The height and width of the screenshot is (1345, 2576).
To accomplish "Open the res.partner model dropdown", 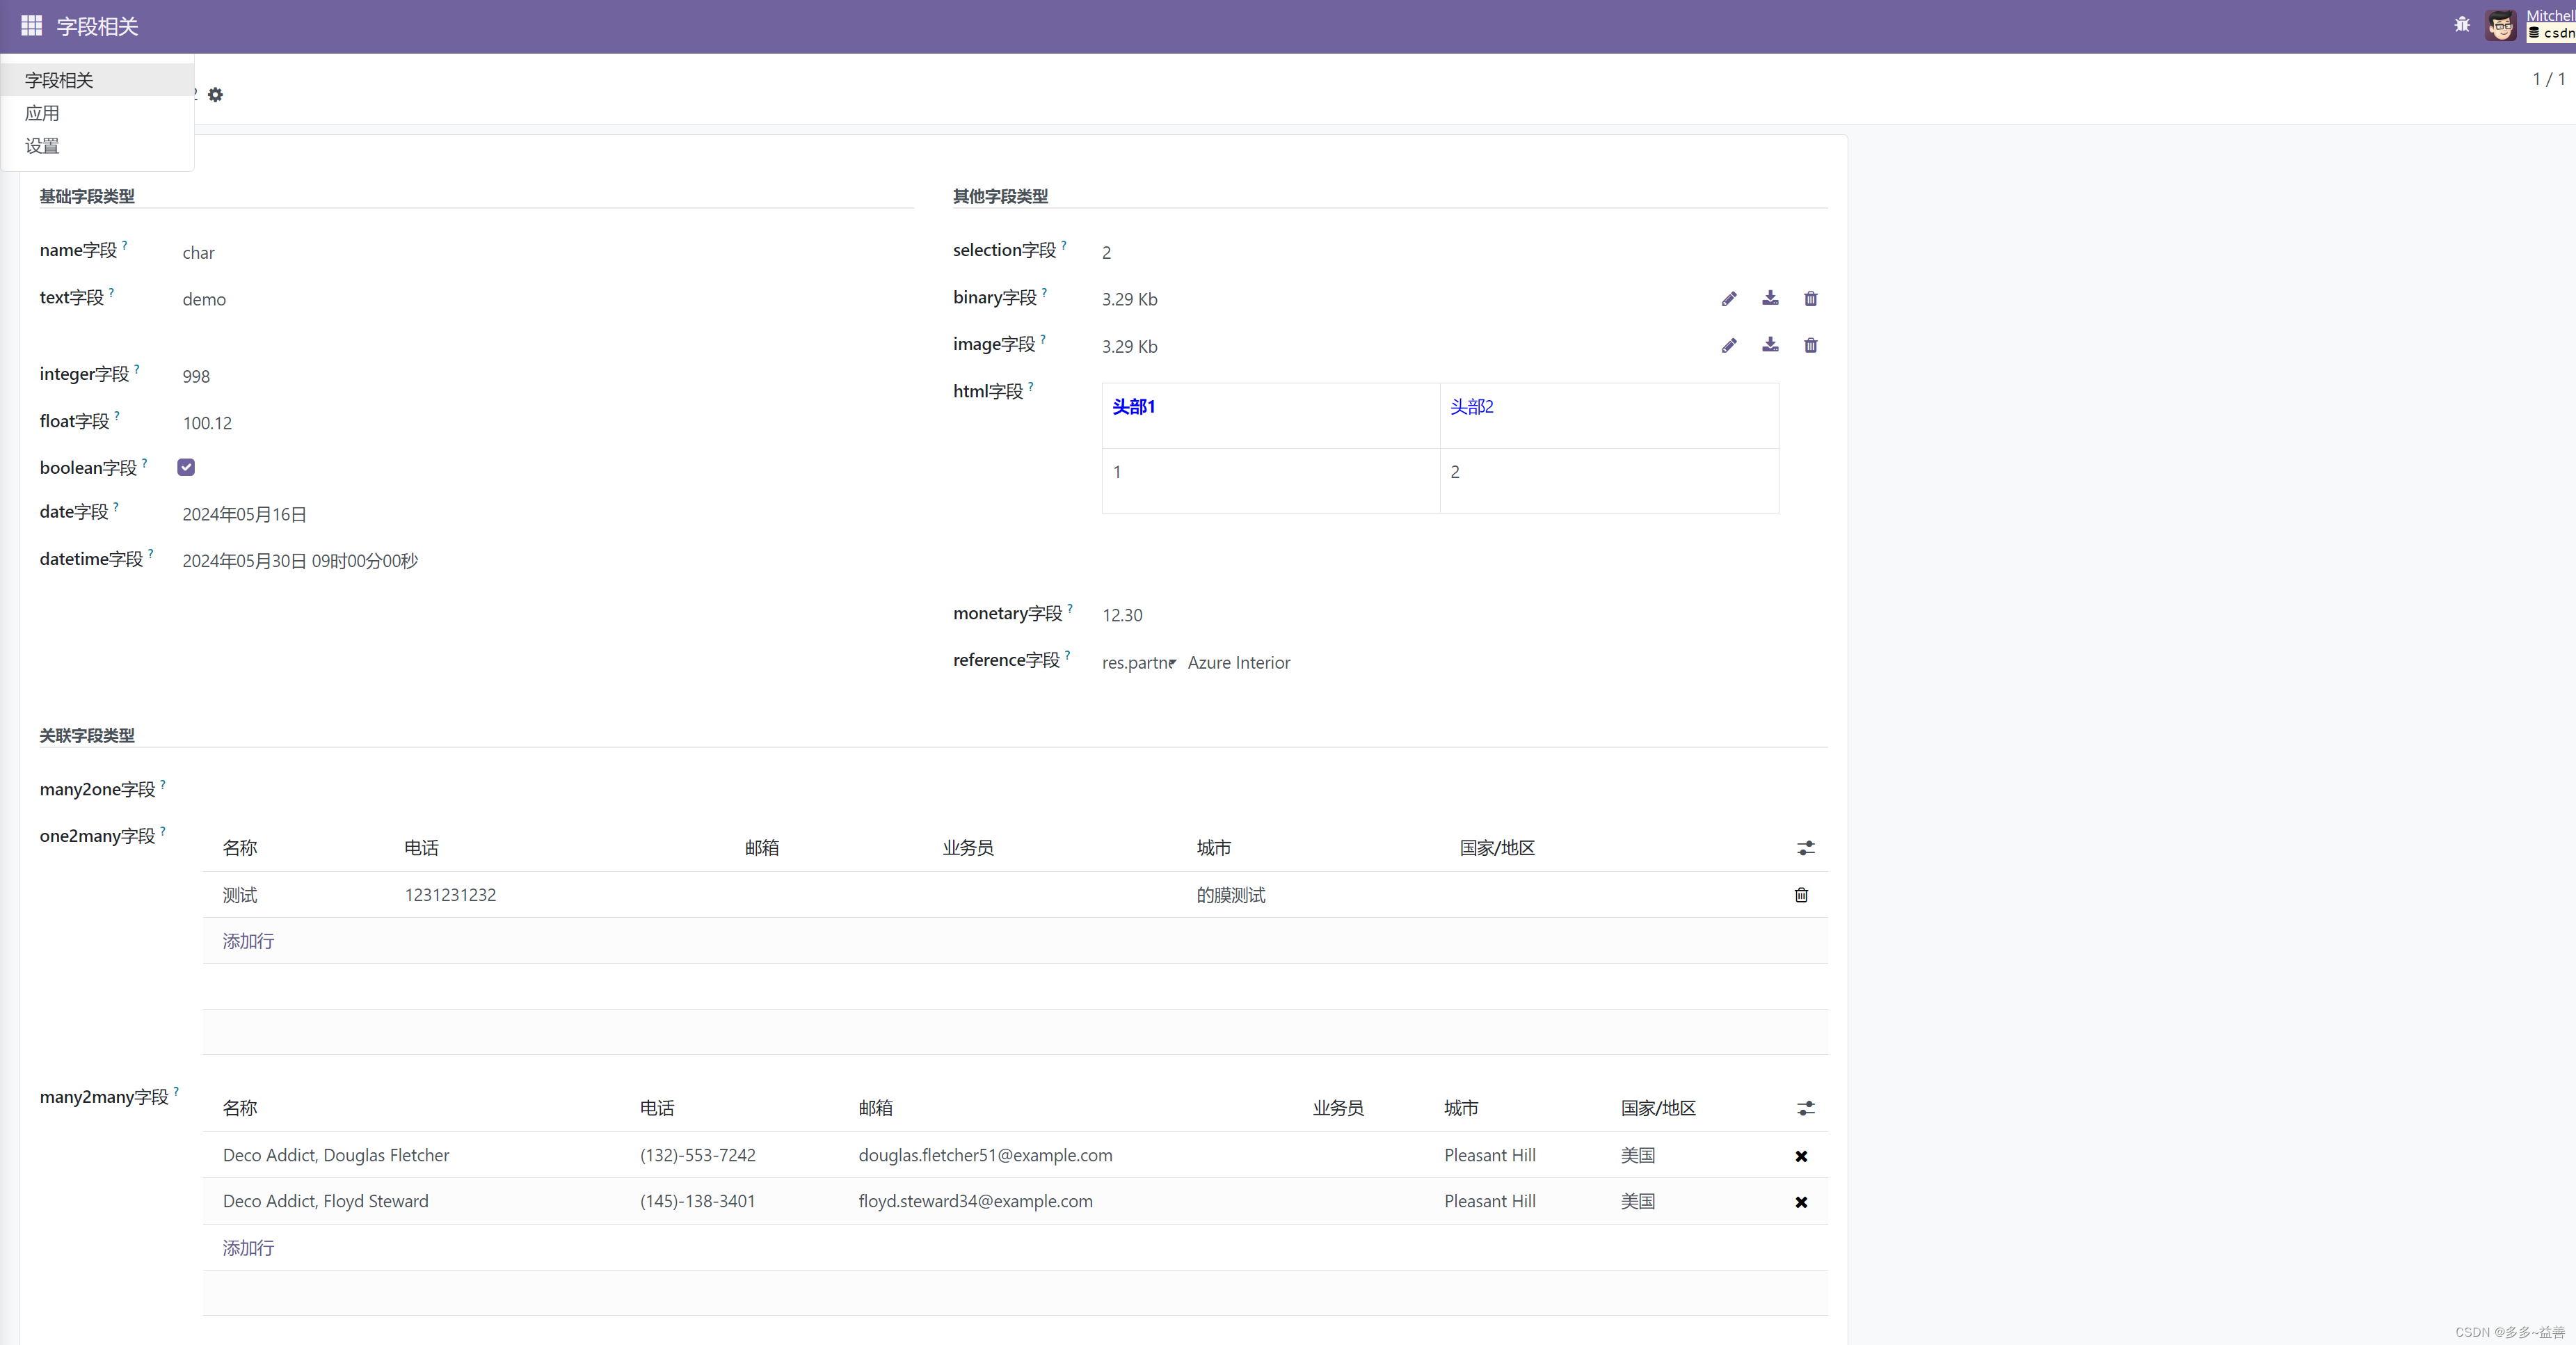I will click(1138, 663).
